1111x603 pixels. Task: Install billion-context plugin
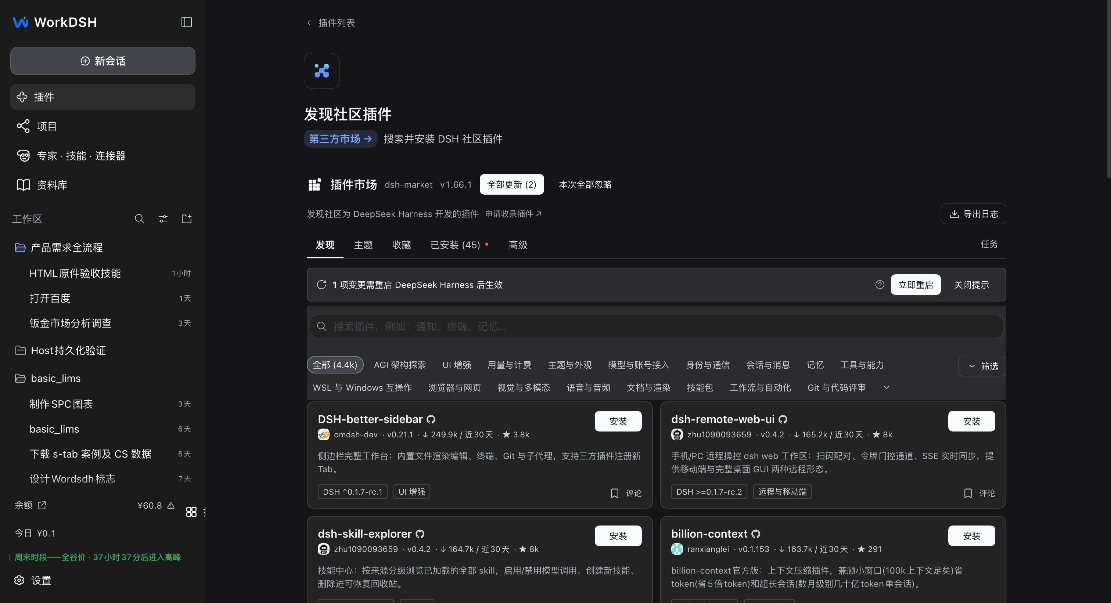pyautogui.click(x=971, y=536)
